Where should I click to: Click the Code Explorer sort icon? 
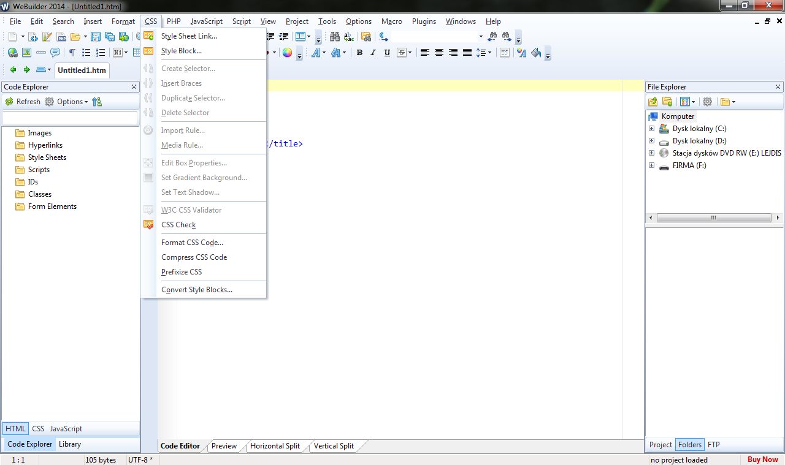click(x=97, y=102)
